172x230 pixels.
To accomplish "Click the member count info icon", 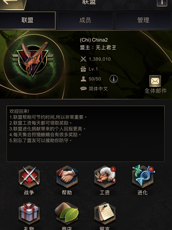I will pyautogui.click(x=114, y=79).
